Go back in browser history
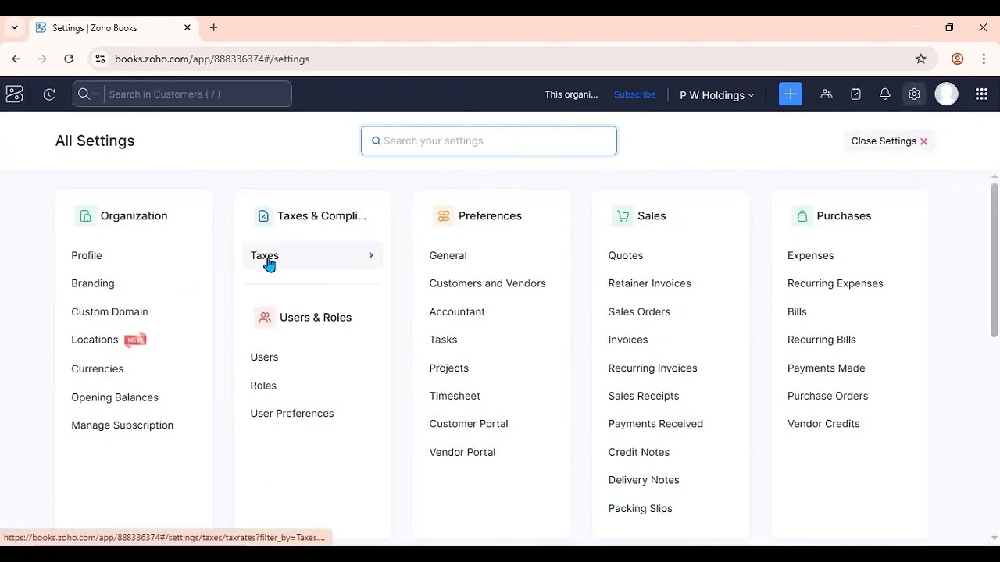The width and height of the screenshot is (1000, 562). point(16,59)
